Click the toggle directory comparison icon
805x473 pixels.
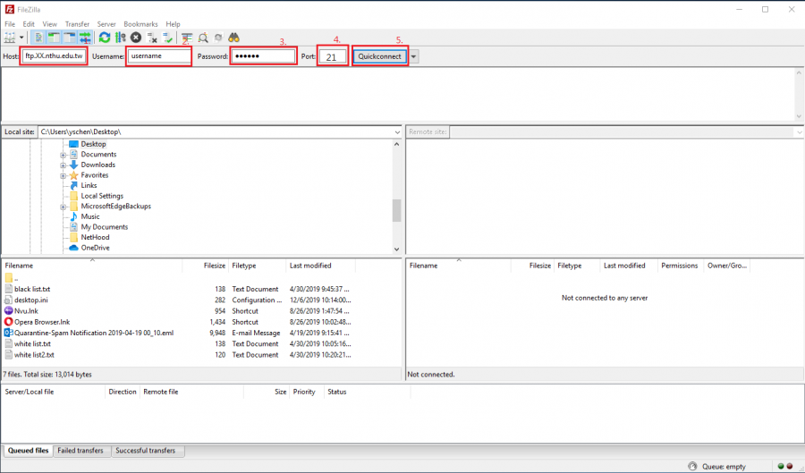pyautogui.click(x=204, y=38)
